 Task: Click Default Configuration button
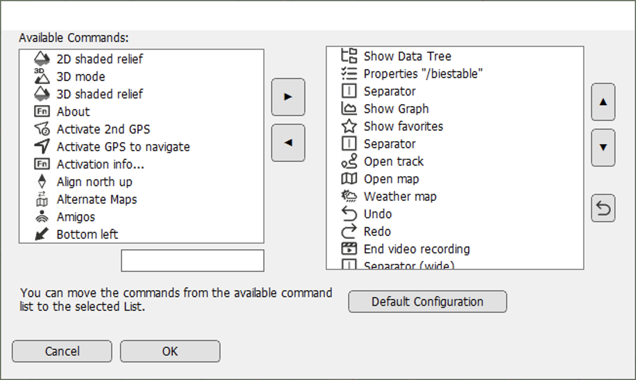pos(427,302)
